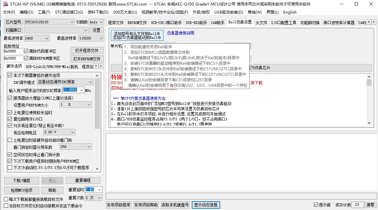The height and width of the screenshot is (210, 378).
Task: Click 打开EEPROM文件 button
Action: 87,59
